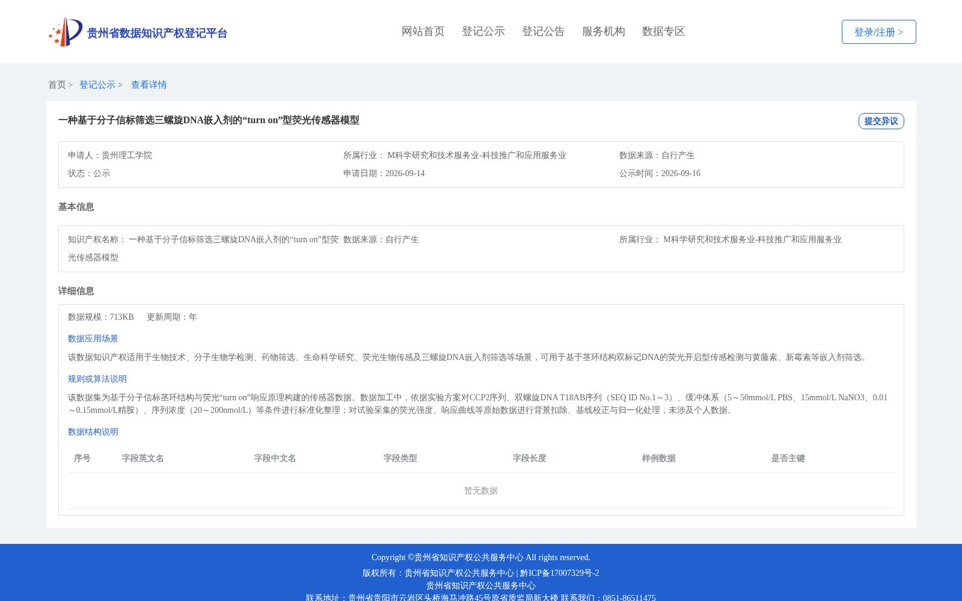This screenshot has width=962, height=601.
Task: Click the 数据结构说明 heading
Action: tap(93, 432)
